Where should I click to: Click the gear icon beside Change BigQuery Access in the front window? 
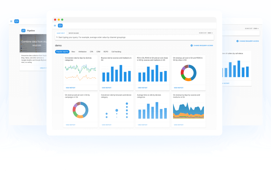[x=192, y=46]
